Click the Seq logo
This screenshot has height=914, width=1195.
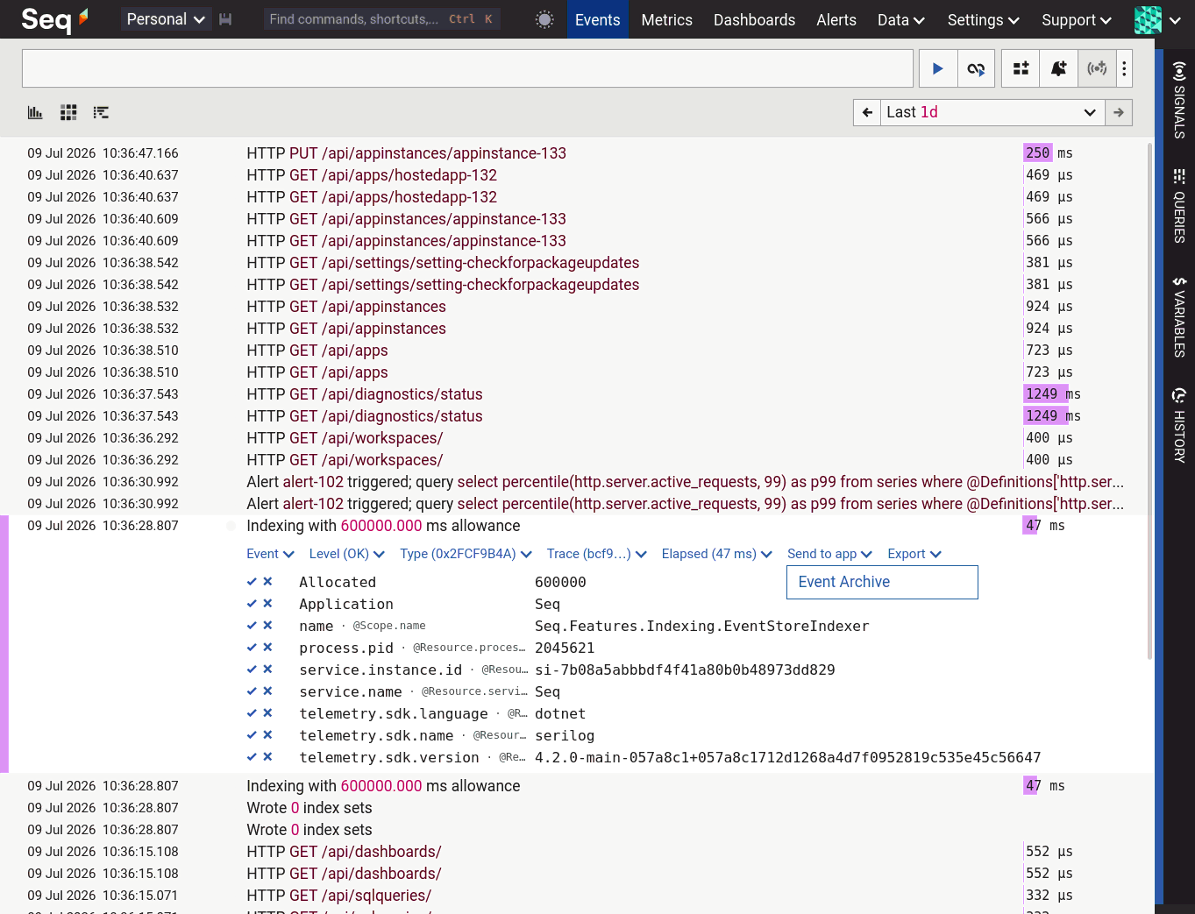[54, 18]
